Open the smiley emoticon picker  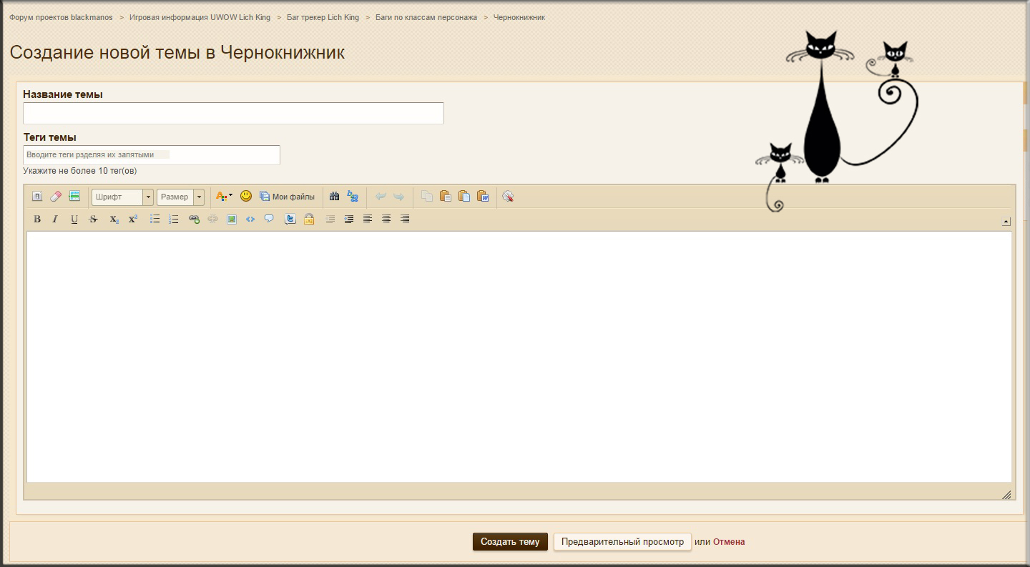click(246, 196)
